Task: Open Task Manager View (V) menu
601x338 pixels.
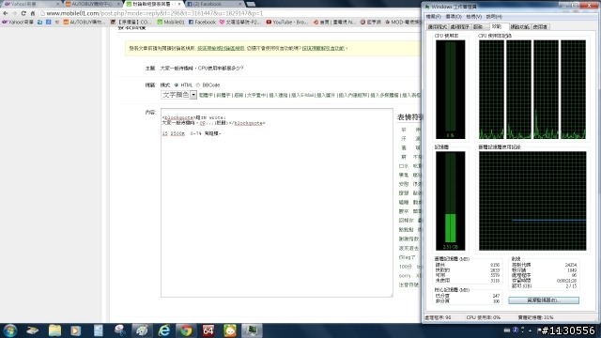Action: (473, 17)
